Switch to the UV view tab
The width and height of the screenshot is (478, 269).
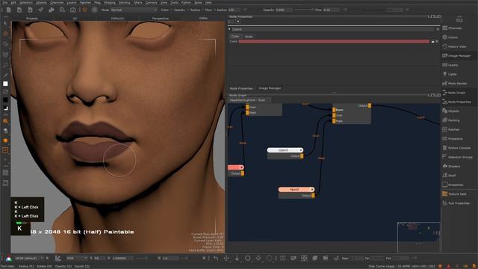[75, 18]
